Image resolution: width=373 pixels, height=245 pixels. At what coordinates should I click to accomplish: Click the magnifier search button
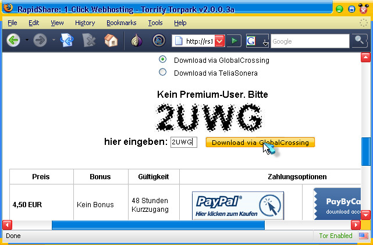point(360,41)
